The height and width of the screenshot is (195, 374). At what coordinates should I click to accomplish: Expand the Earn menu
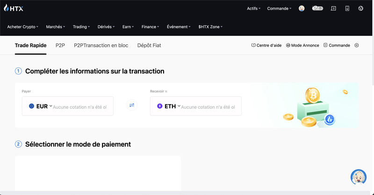click(x=128, y=27)
